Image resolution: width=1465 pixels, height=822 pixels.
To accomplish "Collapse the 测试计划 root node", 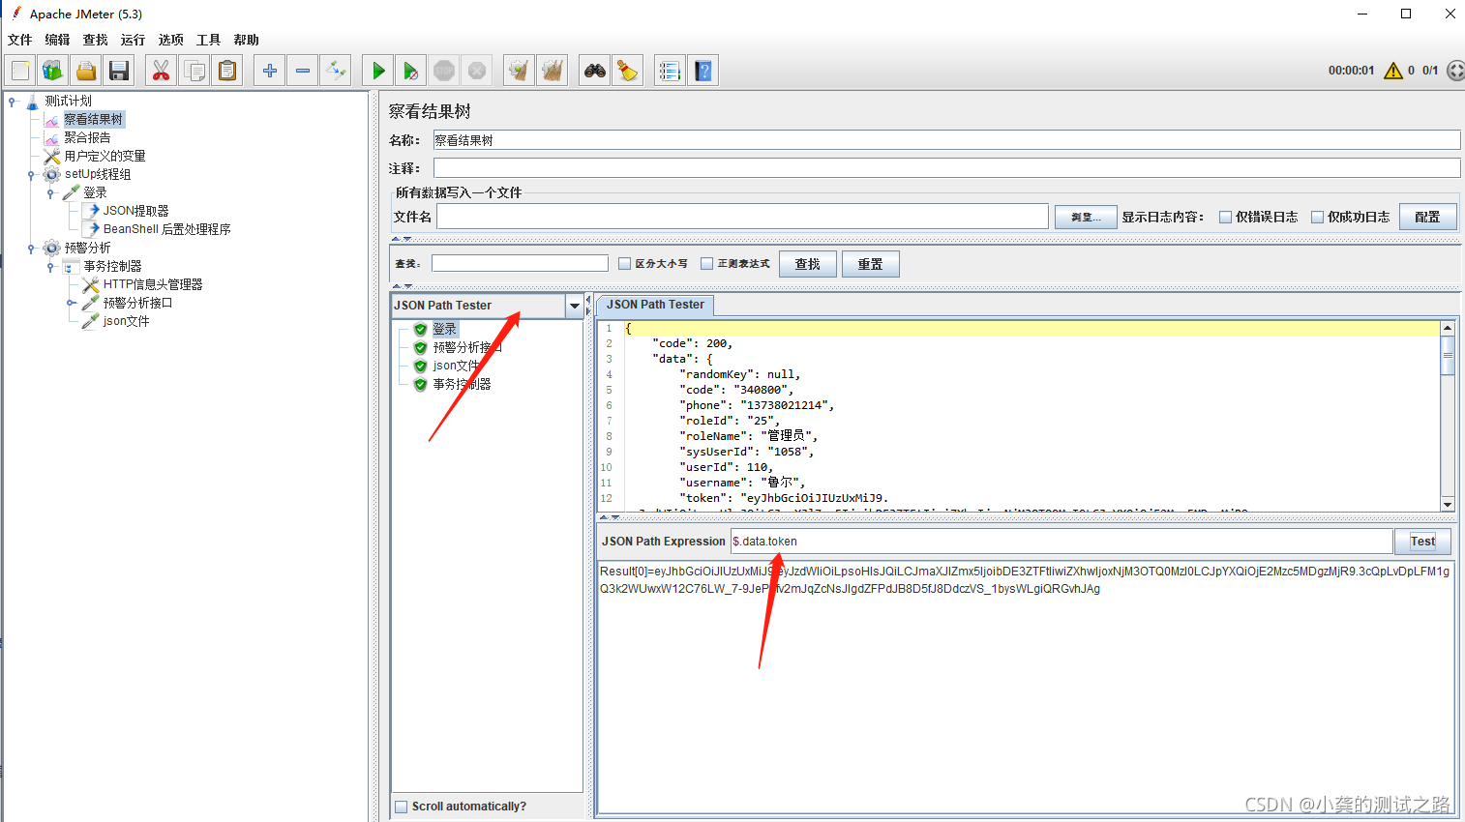I will pos(12,101).
